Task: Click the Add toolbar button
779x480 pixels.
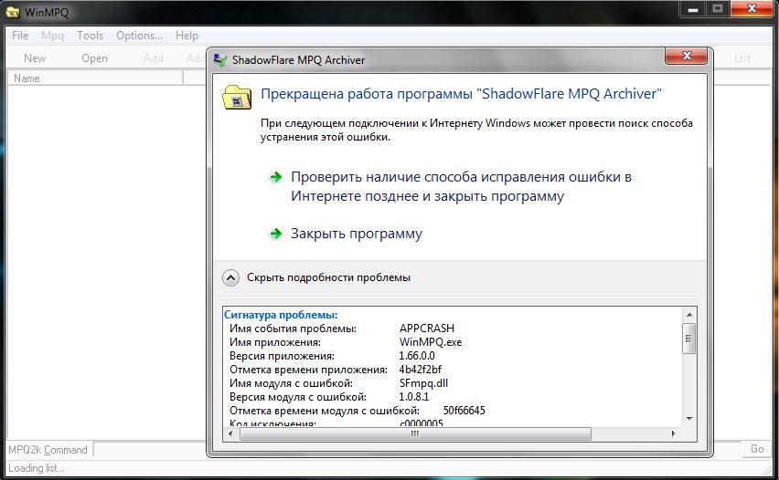Action: point(153,58)
